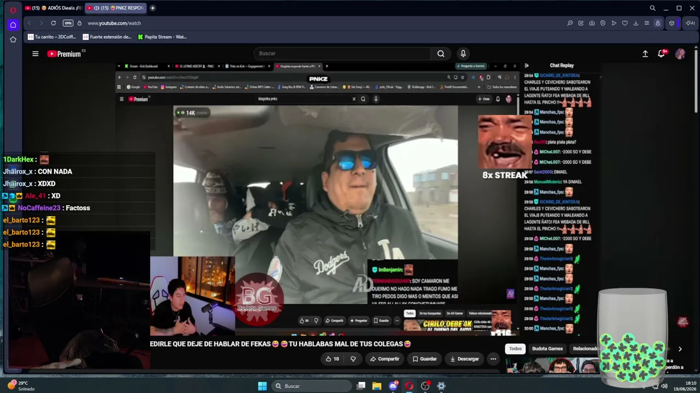The image size is (700, 393).
Task: Select the PNKZ RESPON tab
Action: (116, 8)
